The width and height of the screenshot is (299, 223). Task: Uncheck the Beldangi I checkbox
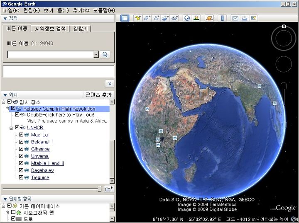(21, 142)
